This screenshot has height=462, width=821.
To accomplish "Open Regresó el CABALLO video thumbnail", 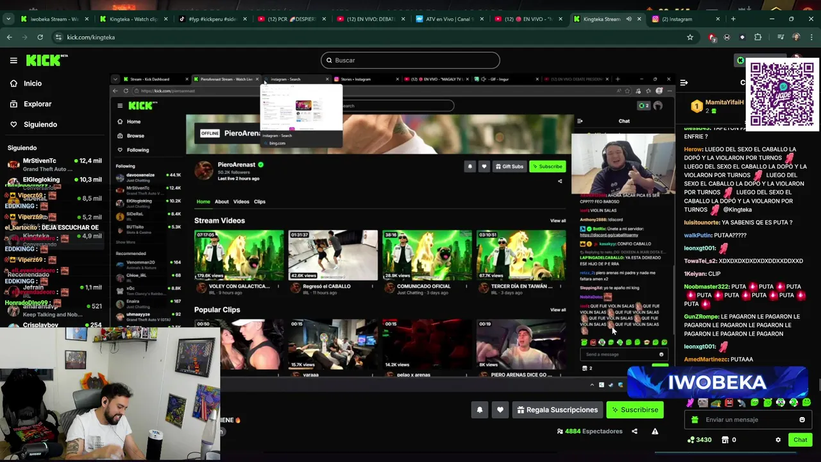I will tap(333, 255).
